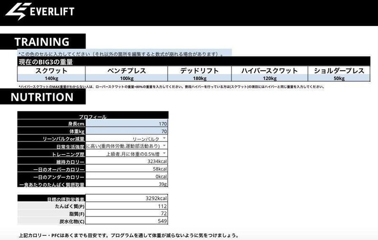The width and height of the screenshot is (378, 240).
Task: Click the 現在のBIG3の重量 section title
Action: (46, 62)
